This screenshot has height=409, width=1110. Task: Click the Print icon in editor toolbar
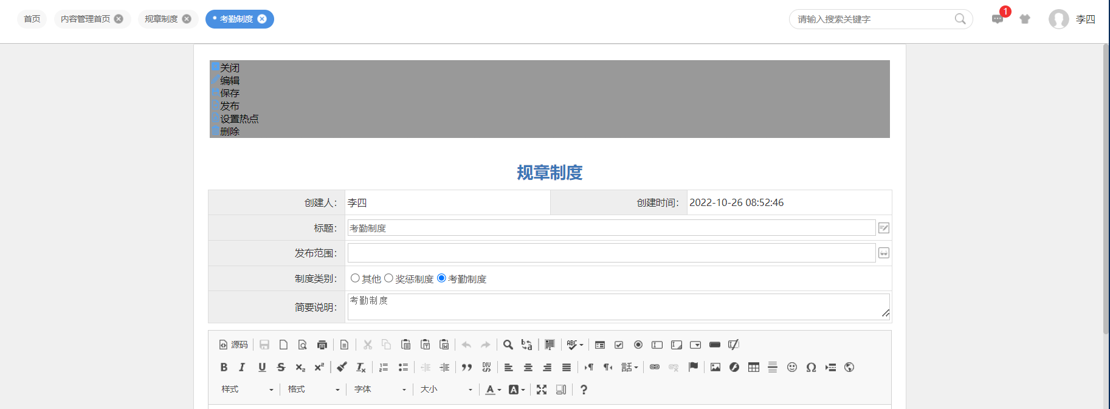(322, 345)
